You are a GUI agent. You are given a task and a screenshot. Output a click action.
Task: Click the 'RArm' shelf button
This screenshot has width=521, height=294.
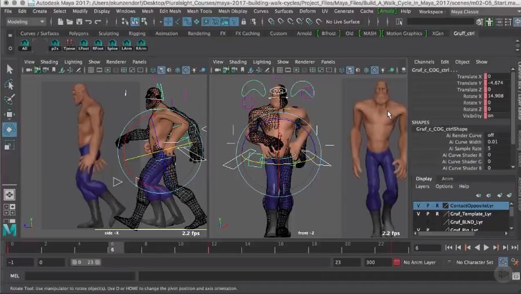[x=141, y=44]
